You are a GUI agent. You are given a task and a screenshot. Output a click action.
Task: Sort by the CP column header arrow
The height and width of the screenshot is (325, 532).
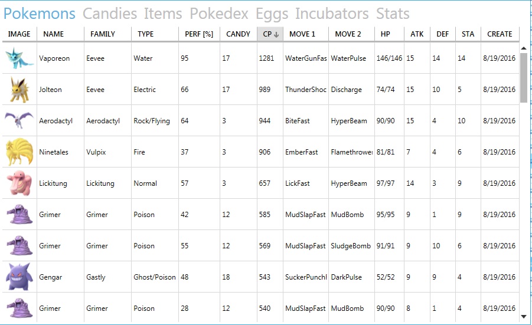coord(276,35)
